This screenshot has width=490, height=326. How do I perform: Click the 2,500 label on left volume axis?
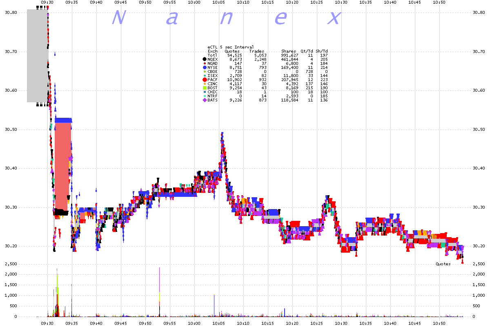pos(11,264)
